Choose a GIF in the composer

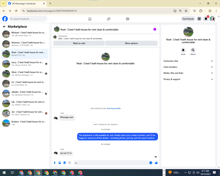[x=70, y=163]
